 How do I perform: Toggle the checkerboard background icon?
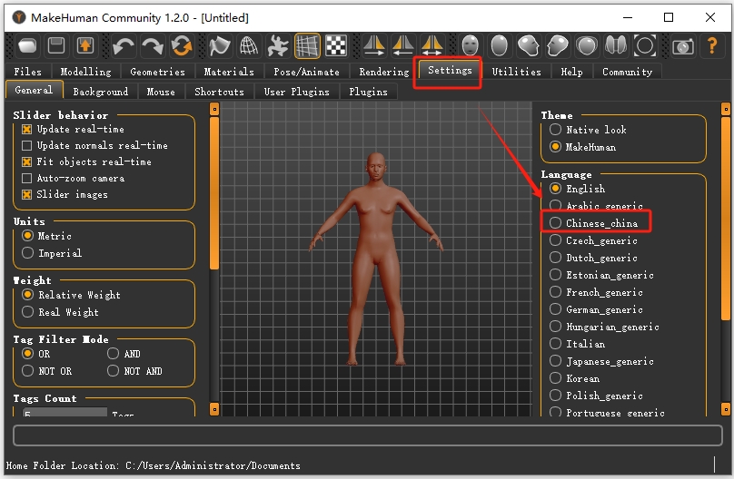pyautogui.click(x=336, y=45)
